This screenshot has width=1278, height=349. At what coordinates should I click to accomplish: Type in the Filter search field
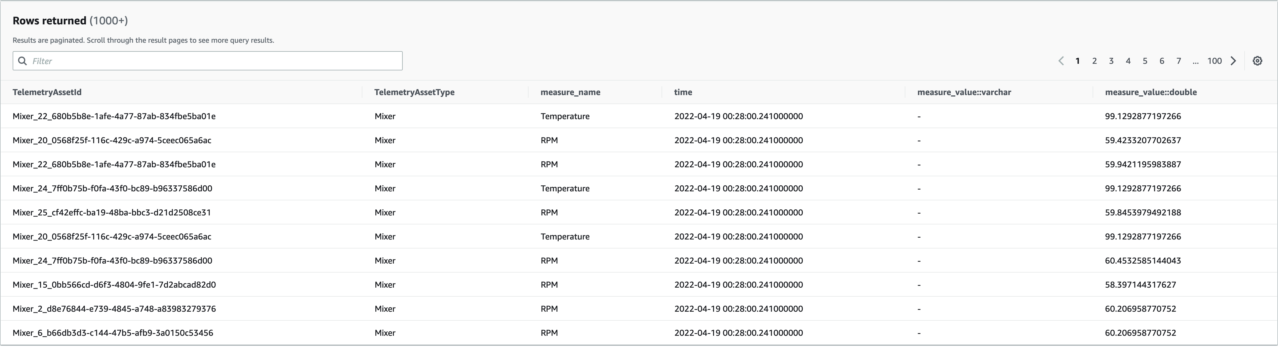coord(213,61)
